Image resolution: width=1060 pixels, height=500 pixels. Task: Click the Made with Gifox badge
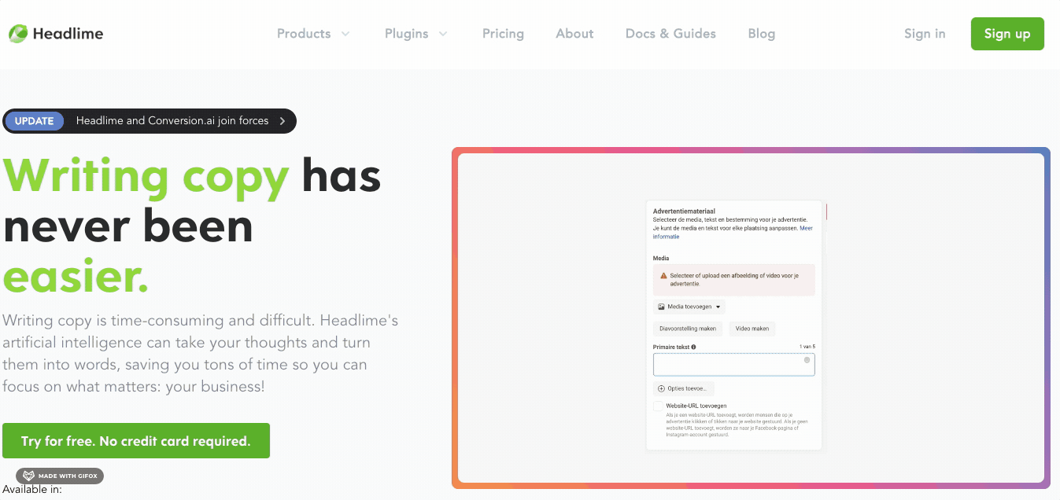pos(60,476)
